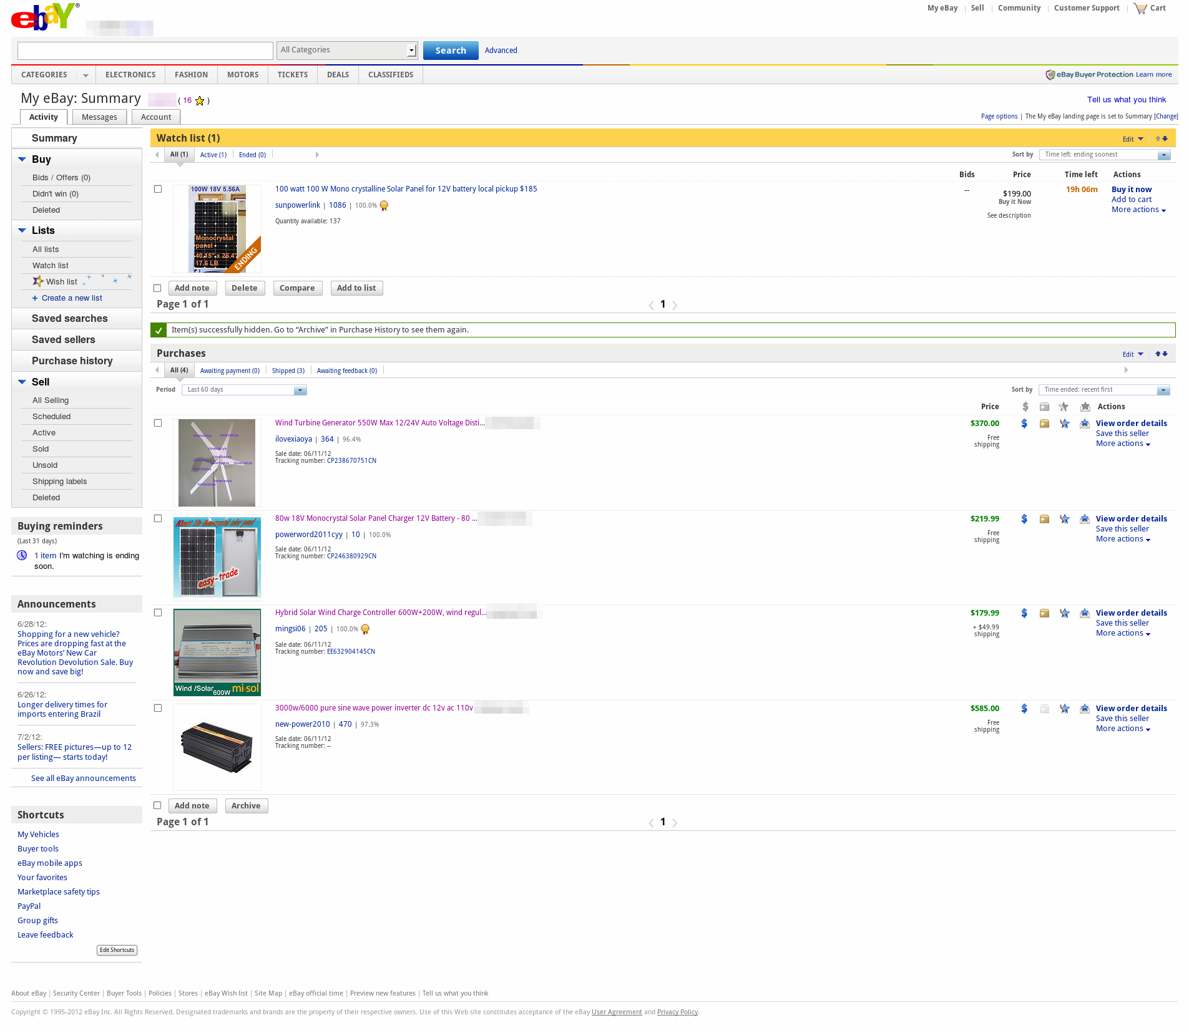Click move-panel arrows on Watch list header
Image resolution: width=1189 pixels, height=1033 pixels.
(x=1162, y=138)
